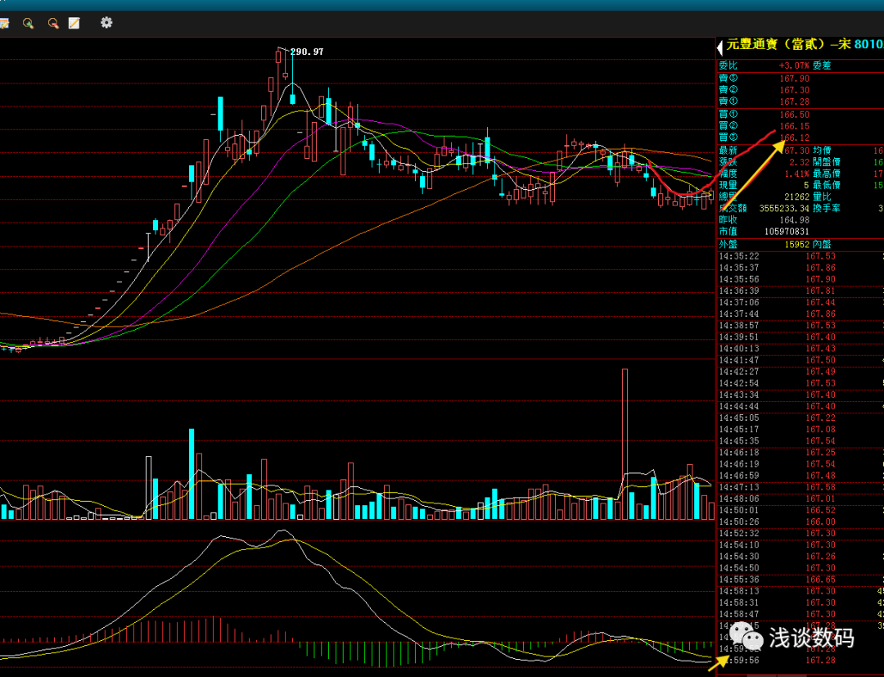Click the tallest red volume bar
Screen dimensions: 884x677
click(x=625, y=445)
